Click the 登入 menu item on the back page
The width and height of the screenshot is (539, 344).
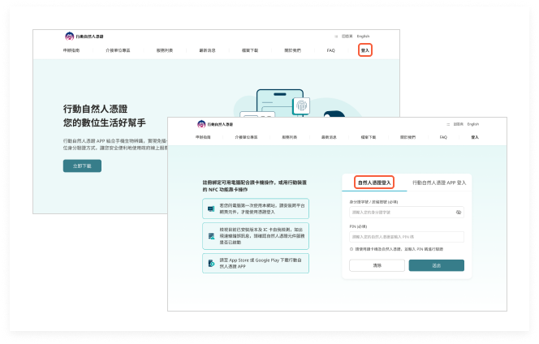tap(364, 50)
